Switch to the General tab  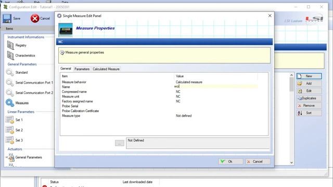(66, 69)
